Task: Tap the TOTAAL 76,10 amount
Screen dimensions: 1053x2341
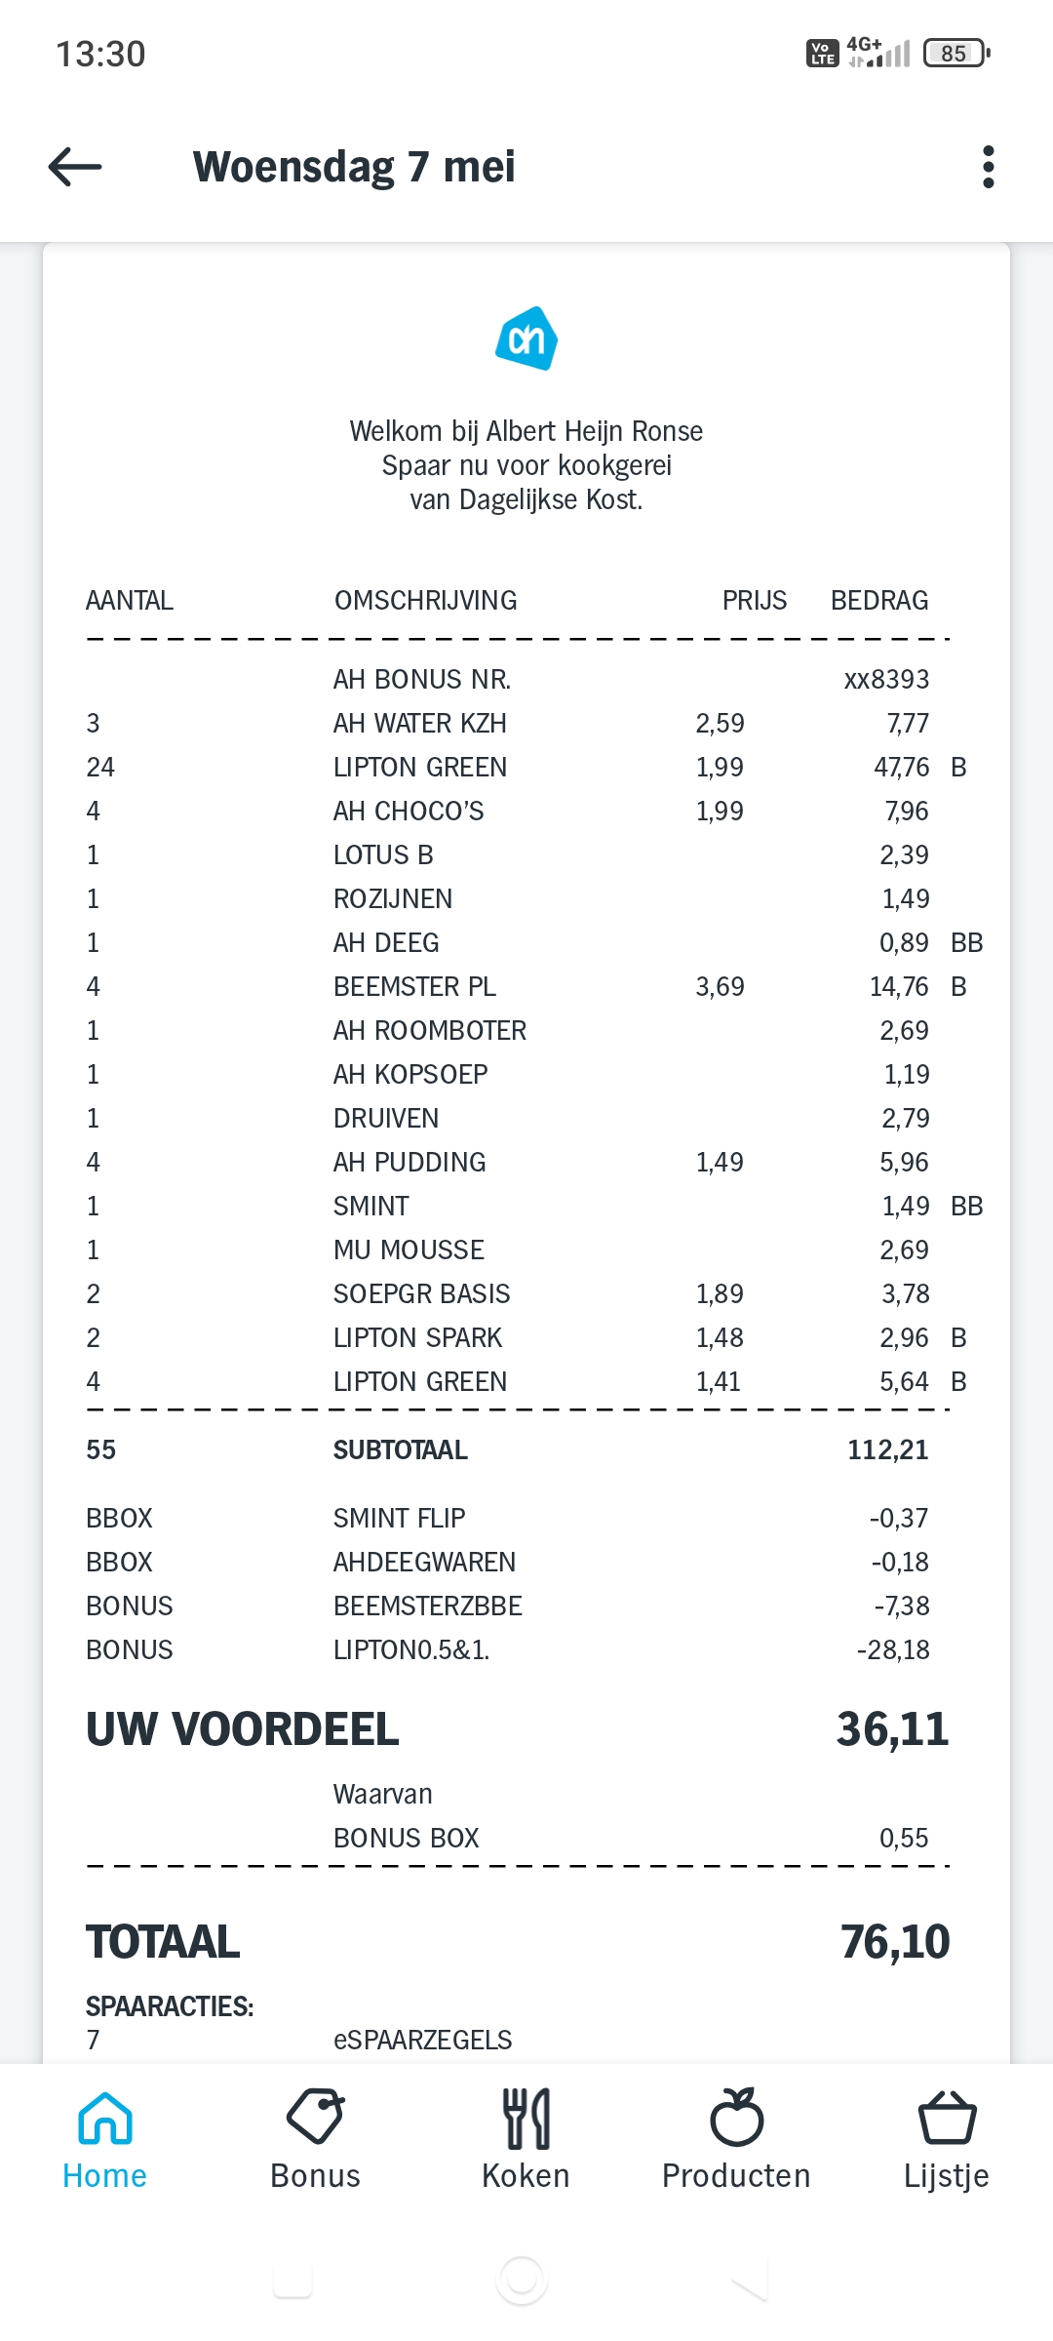Action: coord(895,1942)
